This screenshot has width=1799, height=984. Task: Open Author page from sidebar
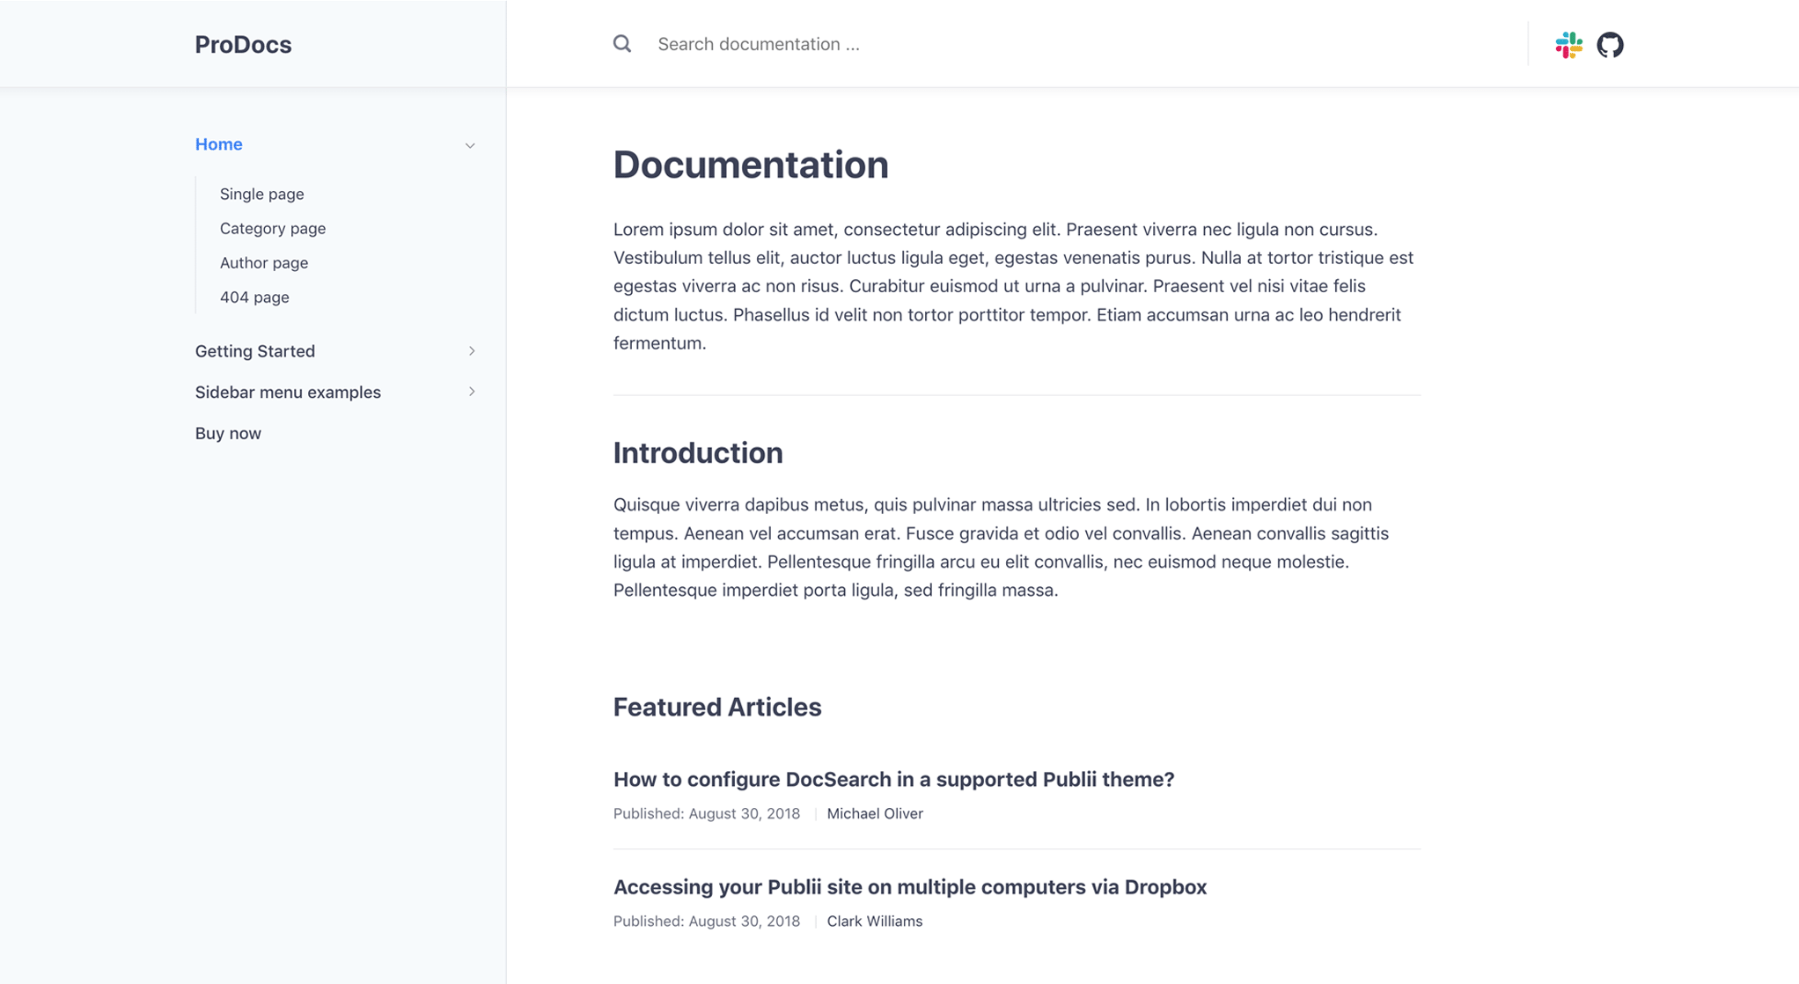(263, 261)
